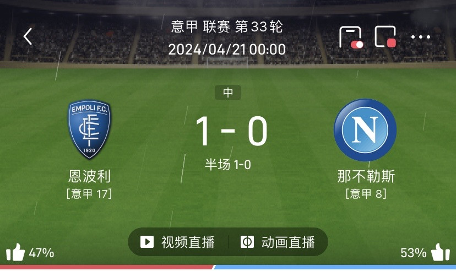The height and width of the screenshot is (271, 456).
Task: Open the 恩波利 team name
Action: (x=90, y=176)
